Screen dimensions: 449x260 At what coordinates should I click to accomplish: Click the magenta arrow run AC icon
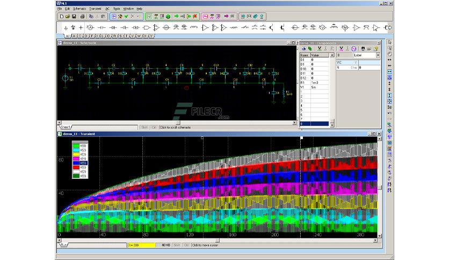click(226, 16)
